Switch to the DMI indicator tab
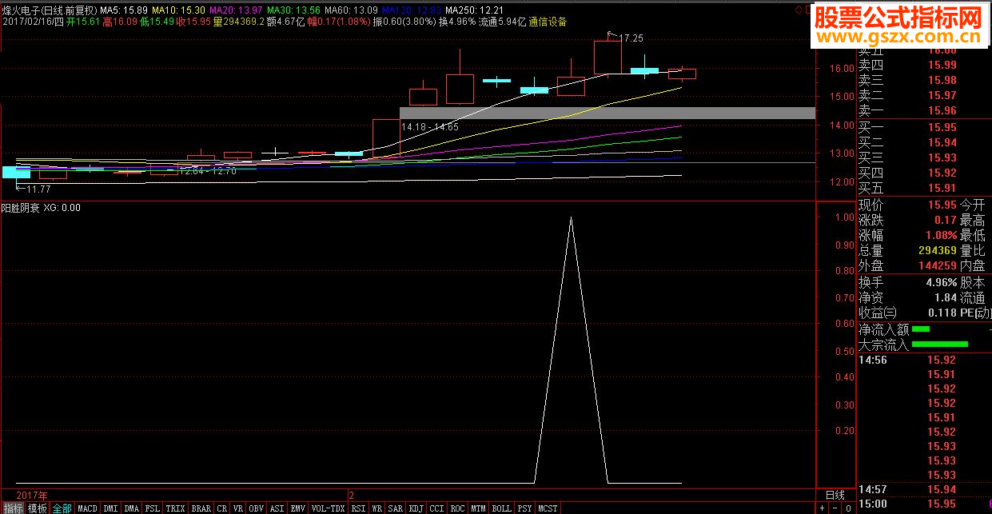This screenshot has height=514, width=992. pos(110,508)
